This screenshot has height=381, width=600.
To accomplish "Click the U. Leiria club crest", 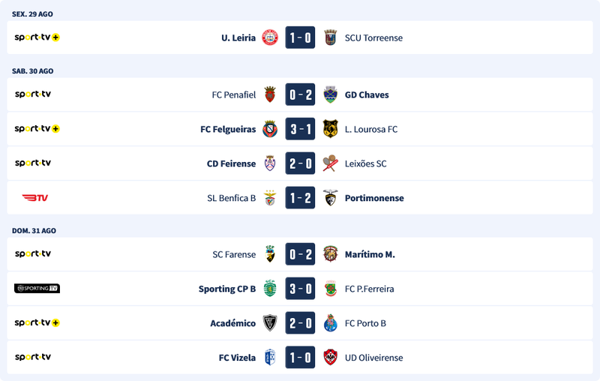I will pos(270,37).
